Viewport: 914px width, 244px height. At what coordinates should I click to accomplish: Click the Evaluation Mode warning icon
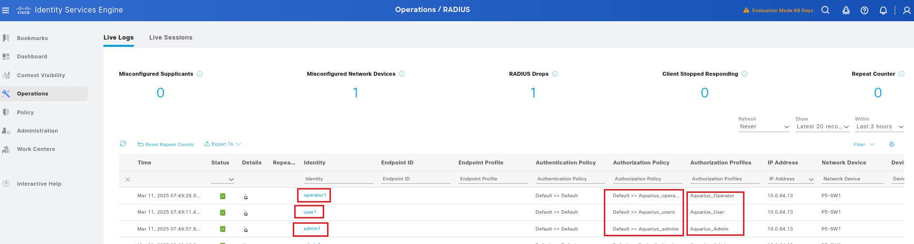746,10
